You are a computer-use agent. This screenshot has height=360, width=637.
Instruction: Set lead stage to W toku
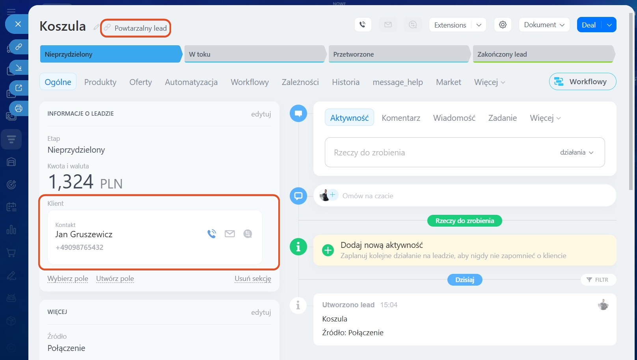pos(254,54)
